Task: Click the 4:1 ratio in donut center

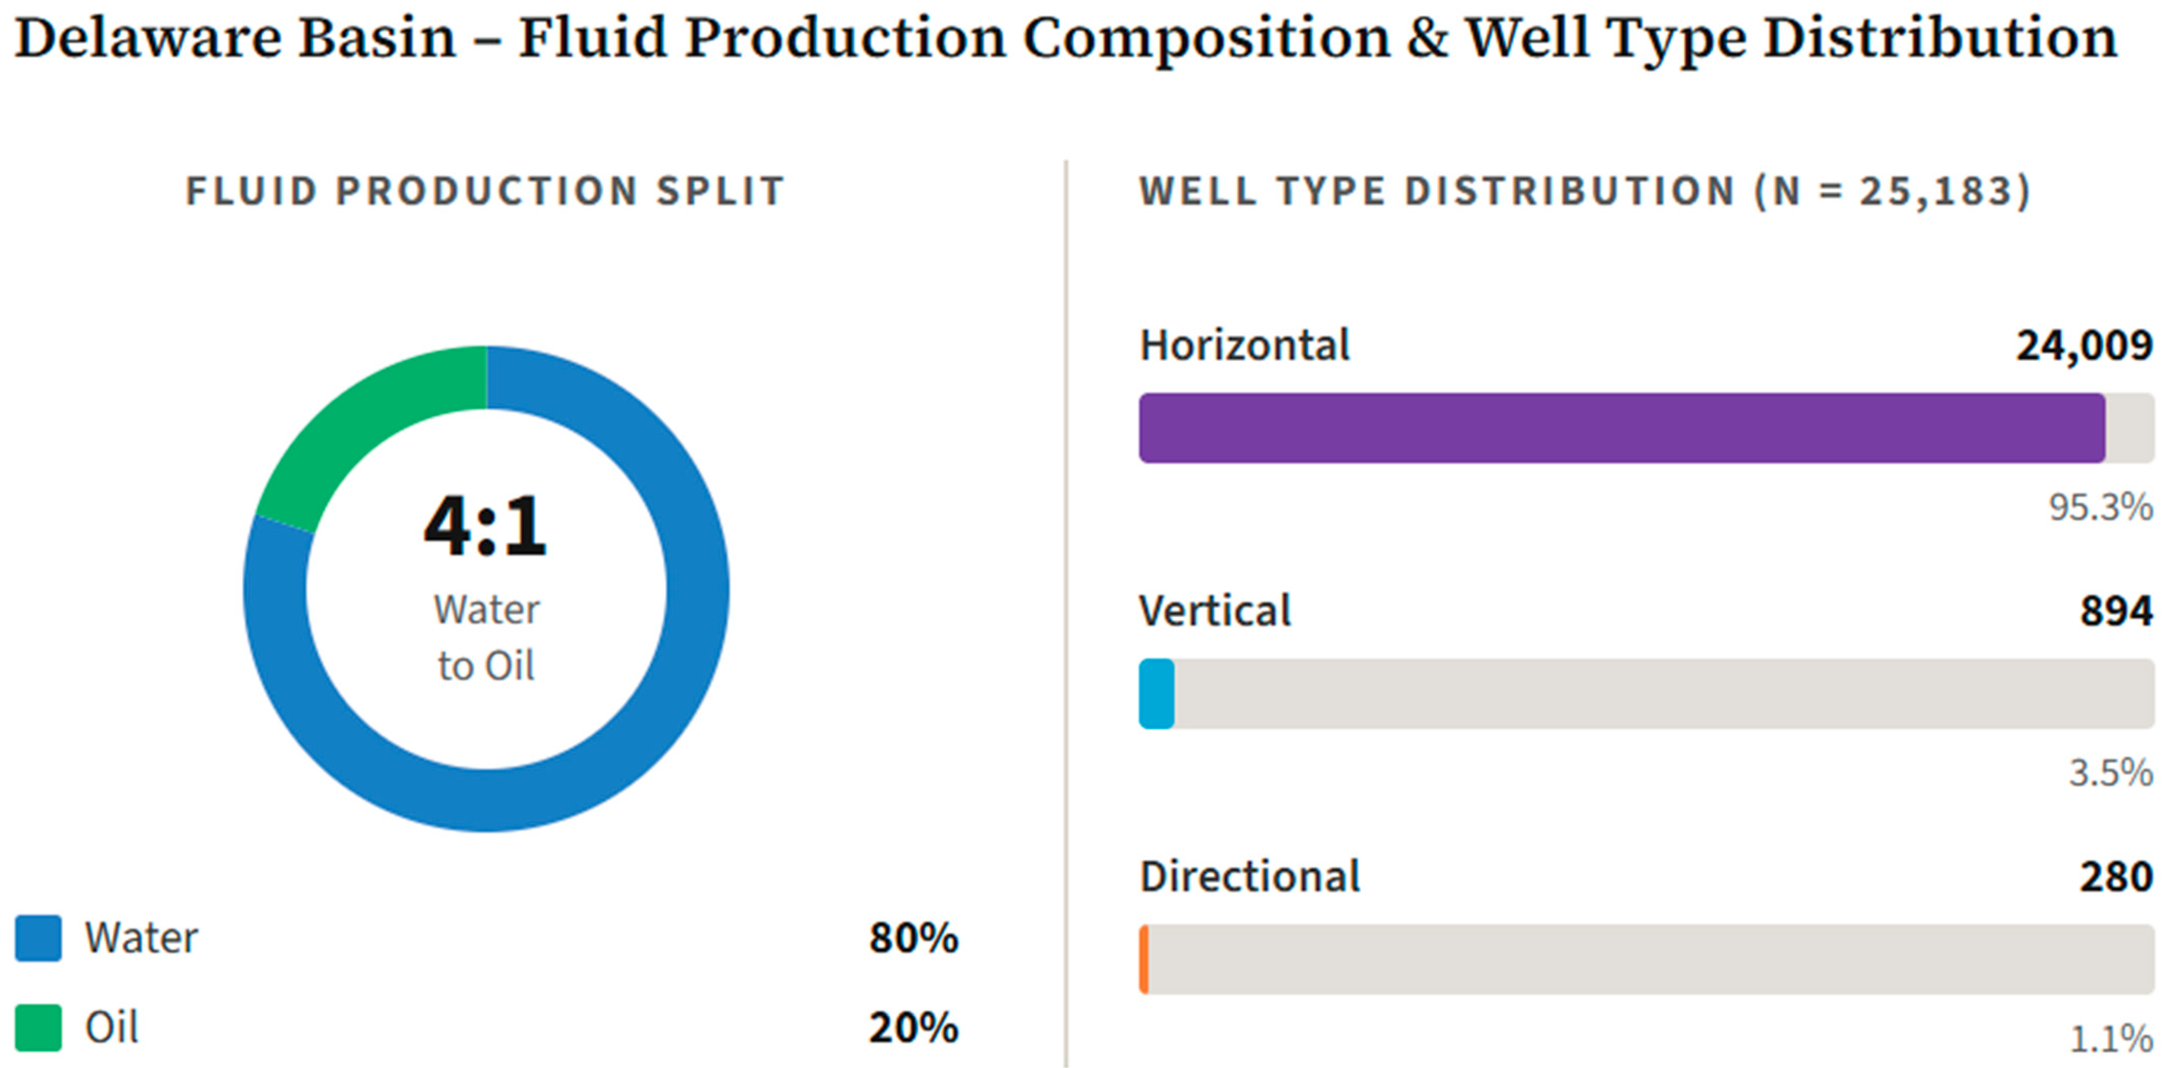Action: (486, 526)
